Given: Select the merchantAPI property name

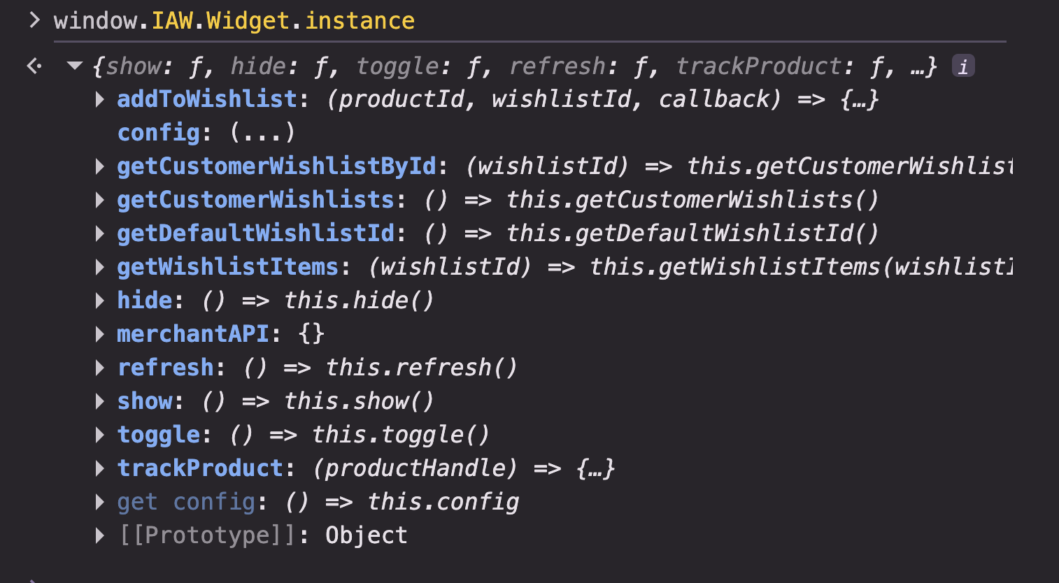Looking at the screenshot, I should 192,334.
